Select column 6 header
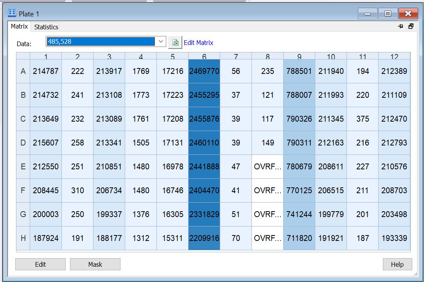 click(204, 57)
